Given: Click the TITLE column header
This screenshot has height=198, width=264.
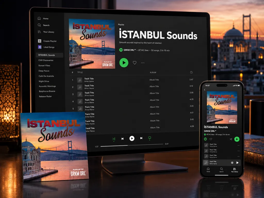Looking at the screenshot, I should coord(80,72).
